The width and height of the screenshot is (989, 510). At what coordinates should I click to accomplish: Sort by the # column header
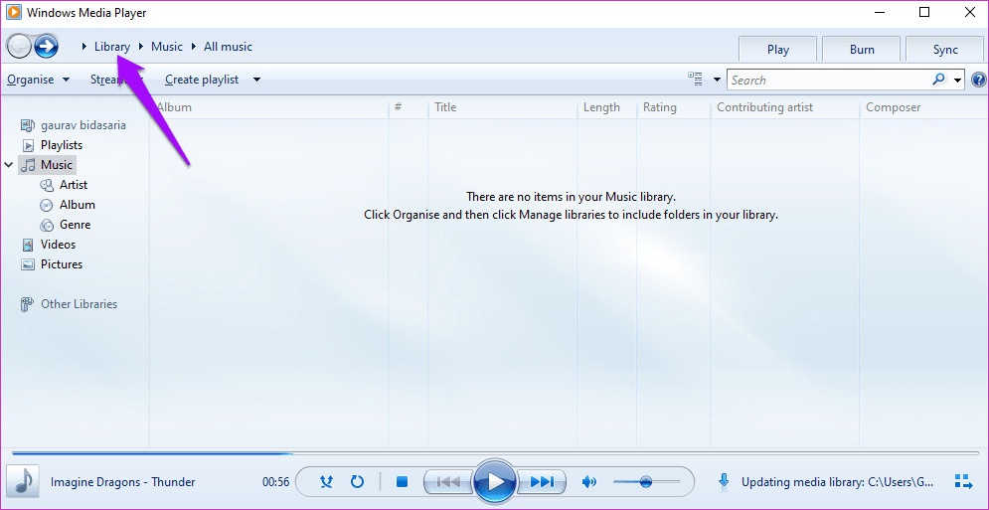click(409, 107)
